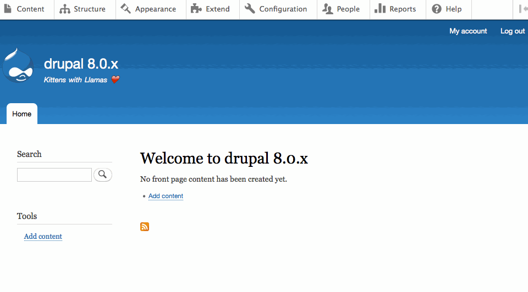Click the Configuration wrench icon
528x292 pixels.
point(250,8)
